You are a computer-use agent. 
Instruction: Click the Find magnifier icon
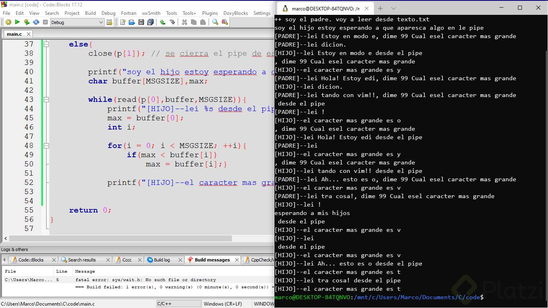tap(215, 22)
